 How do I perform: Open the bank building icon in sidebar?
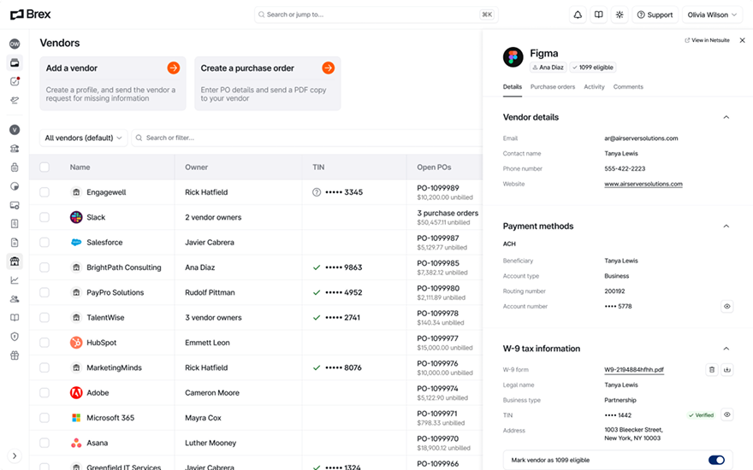(15, 149)
